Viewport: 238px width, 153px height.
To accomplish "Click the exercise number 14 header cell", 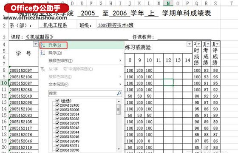I will tap(187, 60).
